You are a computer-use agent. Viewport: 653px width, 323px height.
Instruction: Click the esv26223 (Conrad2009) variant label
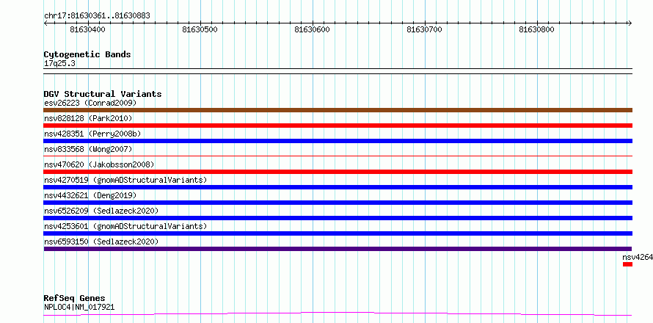[x=90, y=103]
